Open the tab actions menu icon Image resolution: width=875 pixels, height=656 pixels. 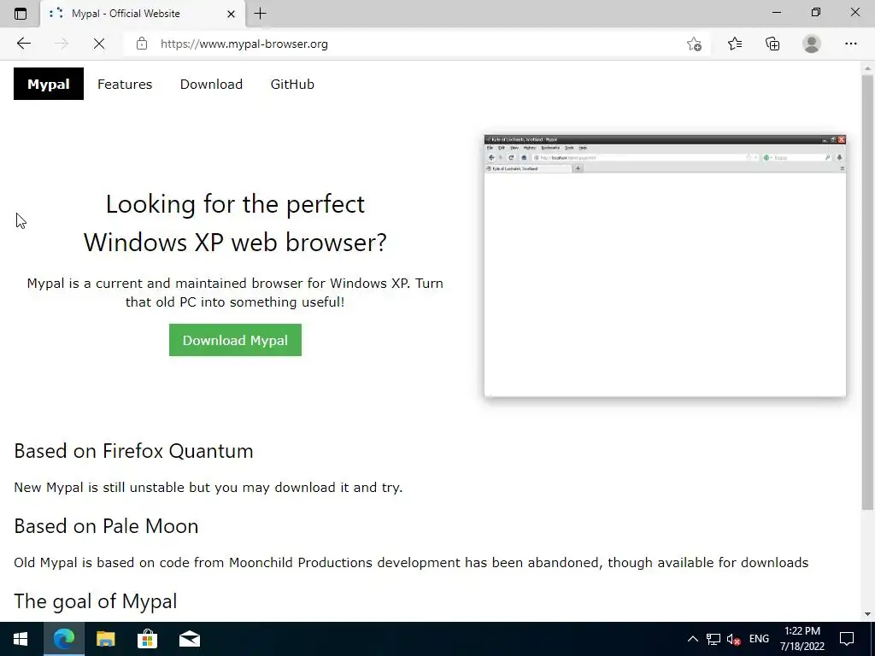[21, 14]
